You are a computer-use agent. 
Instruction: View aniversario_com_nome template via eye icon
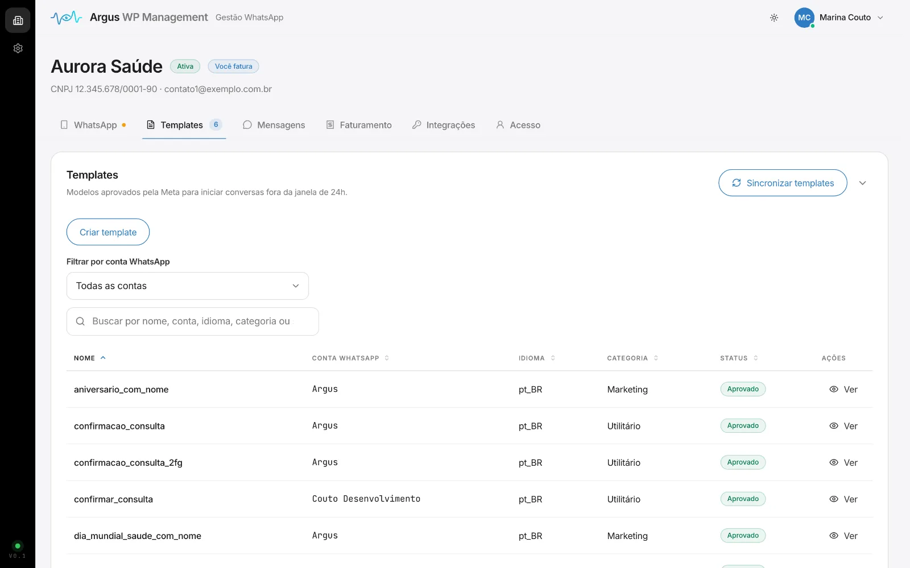pos(834,389)
